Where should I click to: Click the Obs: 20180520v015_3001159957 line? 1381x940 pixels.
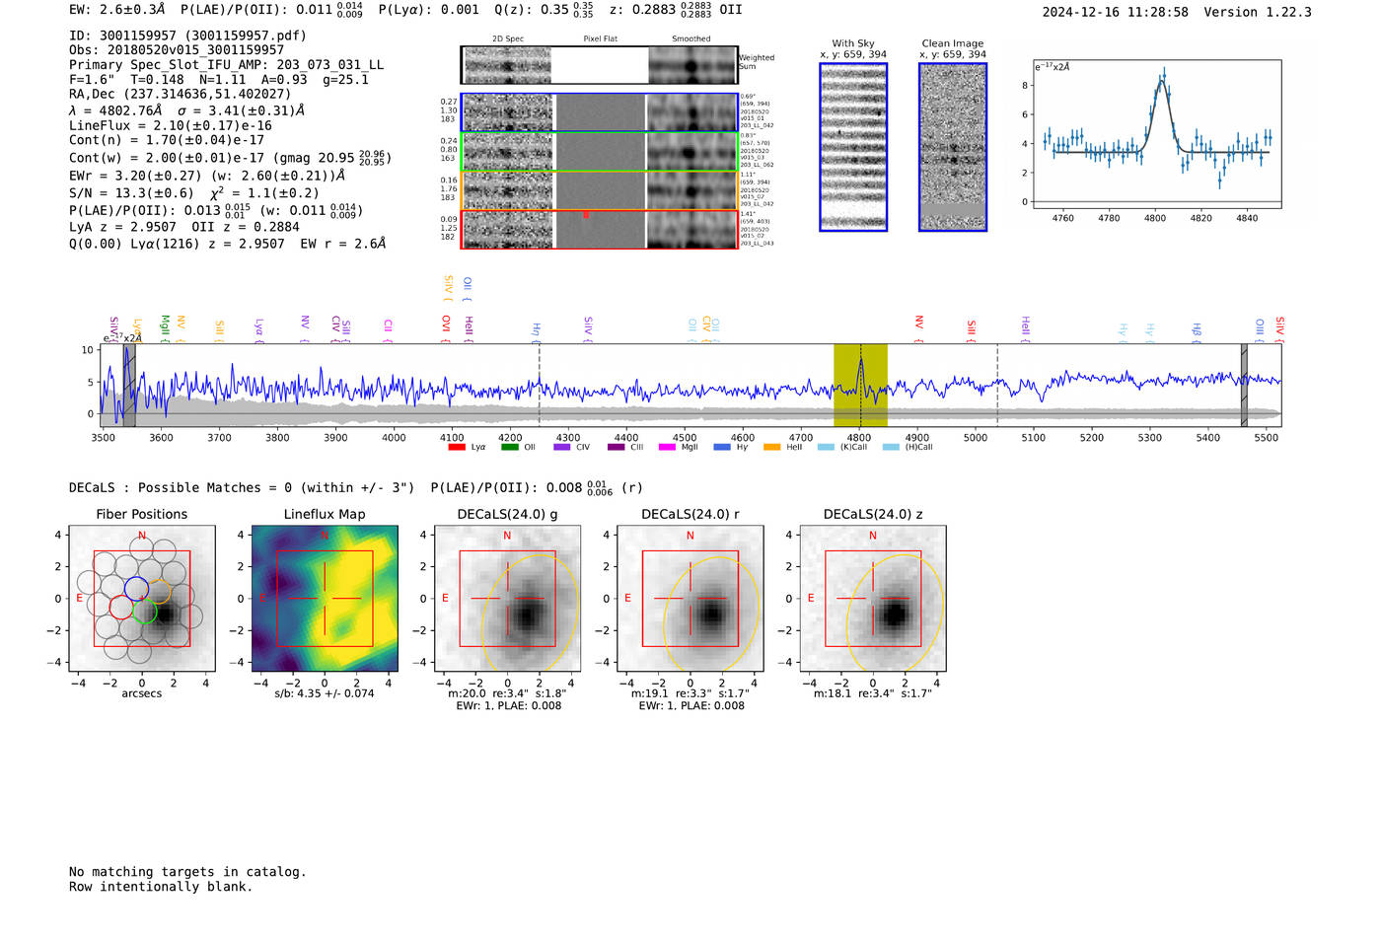point(177,49)
